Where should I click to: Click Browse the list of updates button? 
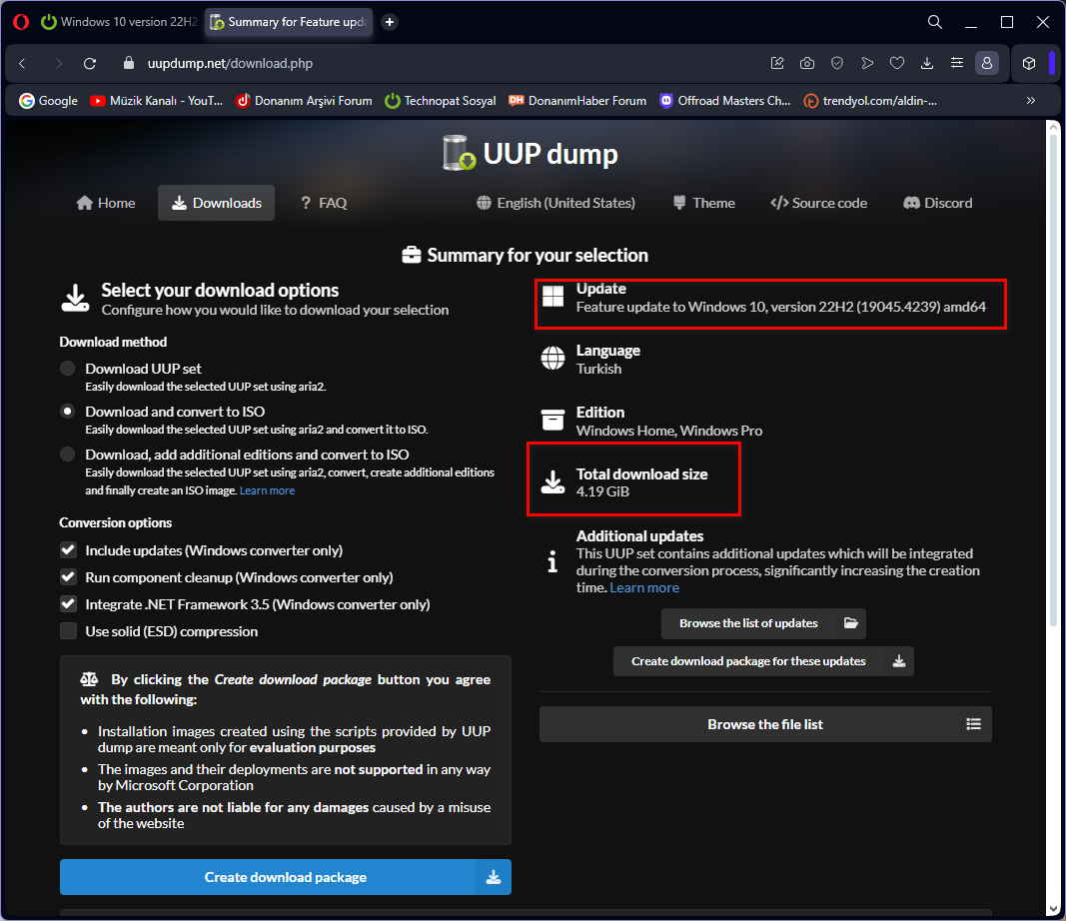[x=763, y=623]
